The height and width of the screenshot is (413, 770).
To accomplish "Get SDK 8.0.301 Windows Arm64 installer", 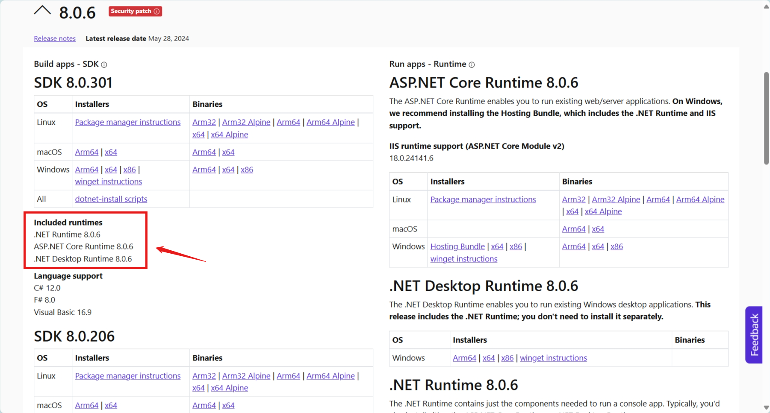I will (x=87, y=170).
